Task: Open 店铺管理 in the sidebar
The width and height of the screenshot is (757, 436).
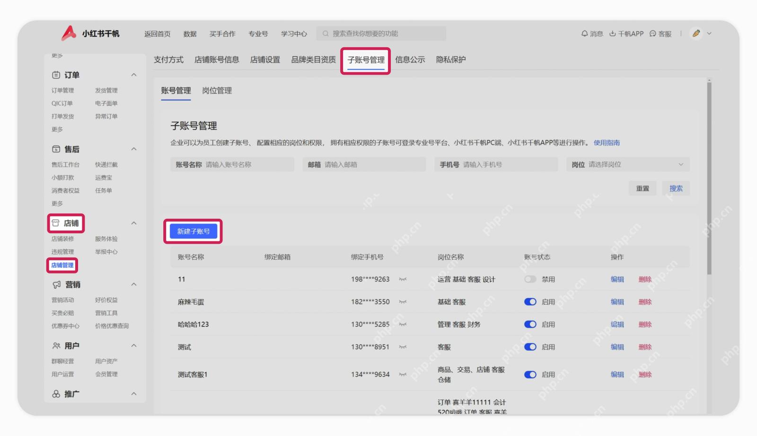Action: coord(62,265)
